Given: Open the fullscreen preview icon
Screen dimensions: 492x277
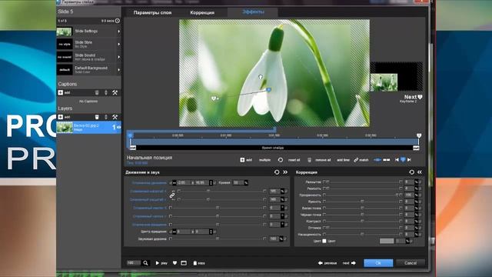Looking at the screenshot, I should point(184,263).
